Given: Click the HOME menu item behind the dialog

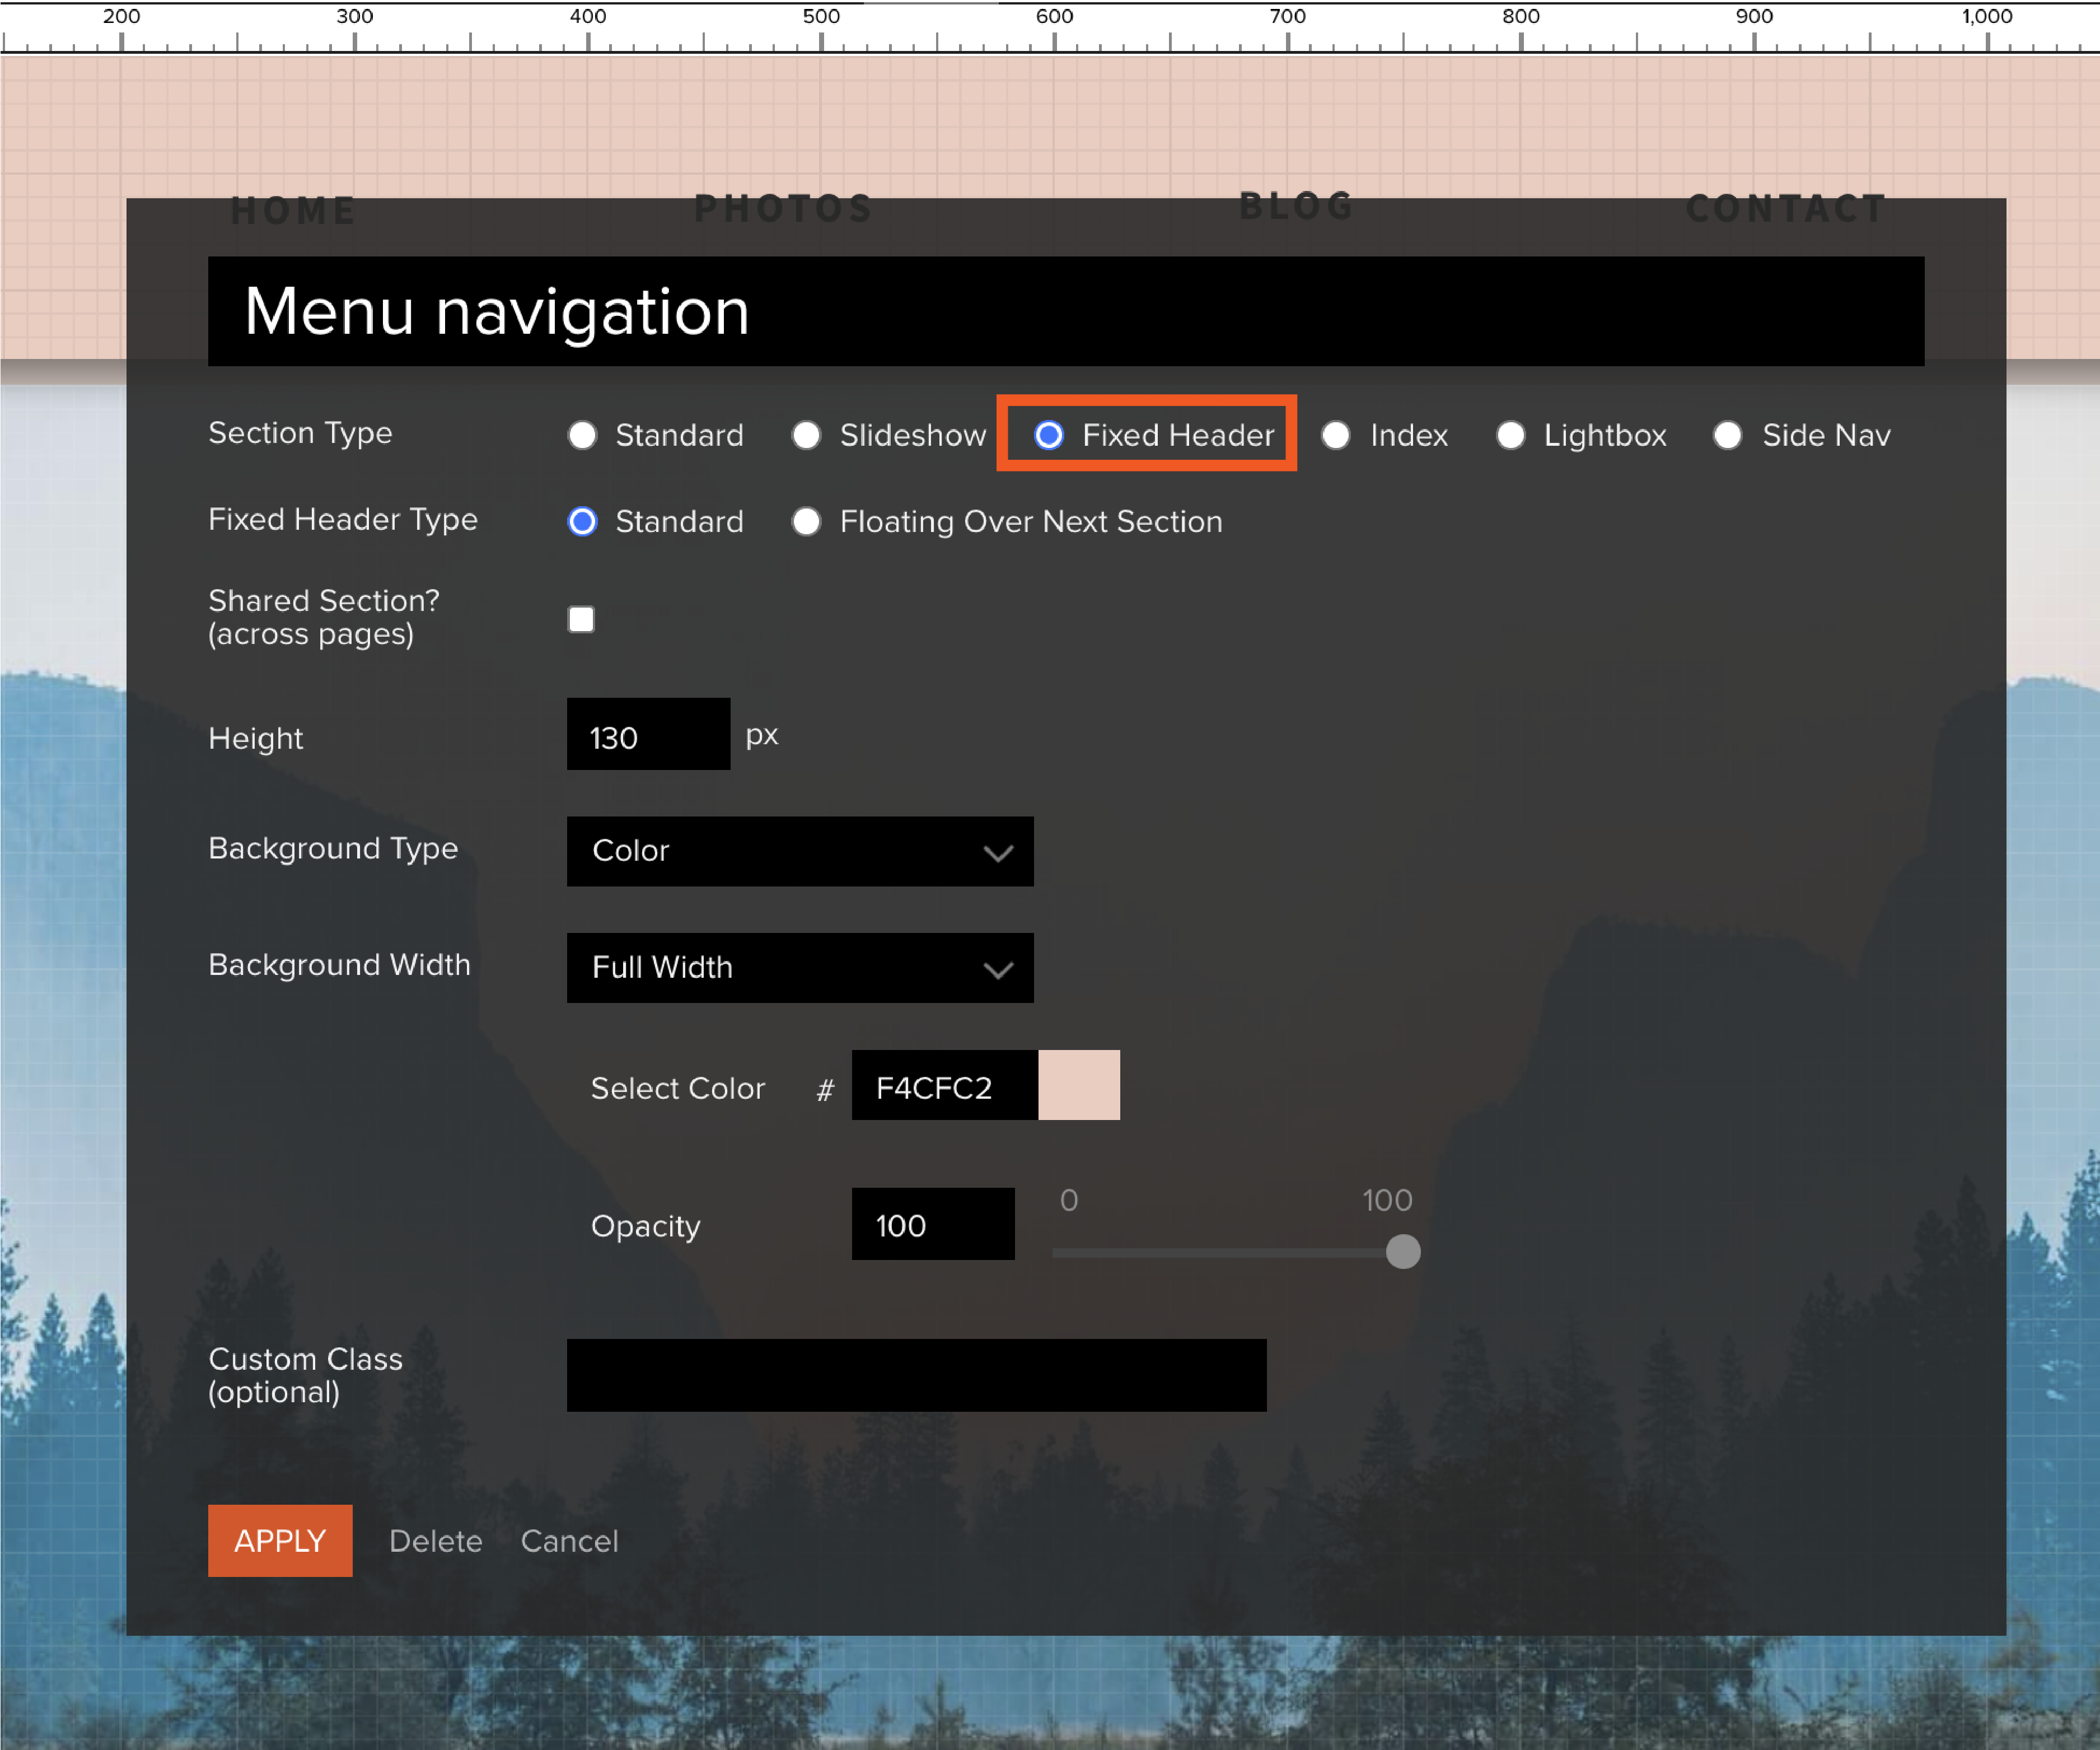Looking at the screenshot, I should pos(293,211).
